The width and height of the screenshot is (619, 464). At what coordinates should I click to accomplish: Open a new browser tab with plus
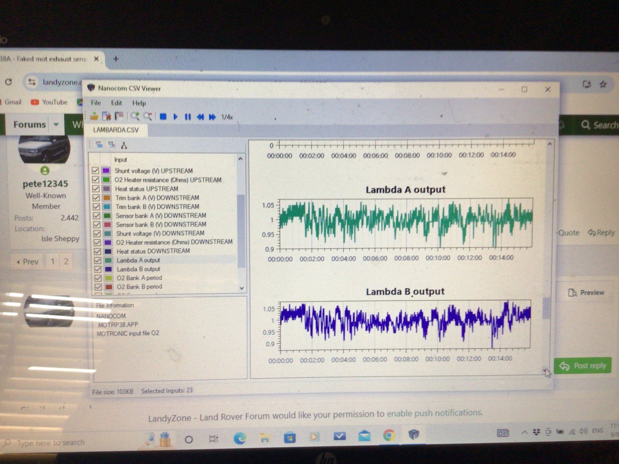click(x=116, y=59)
